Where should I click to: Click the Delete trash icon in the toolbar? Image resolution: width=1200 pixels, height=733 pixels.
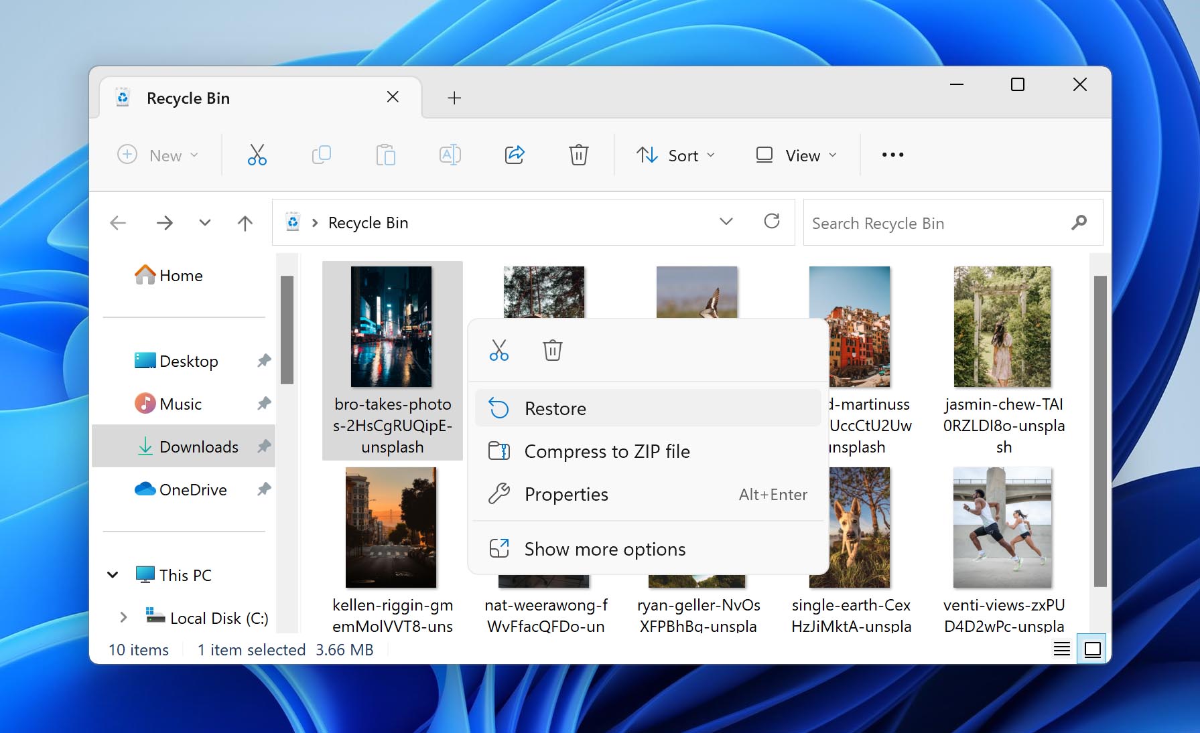pyautogui.click(x=578, y=155)
